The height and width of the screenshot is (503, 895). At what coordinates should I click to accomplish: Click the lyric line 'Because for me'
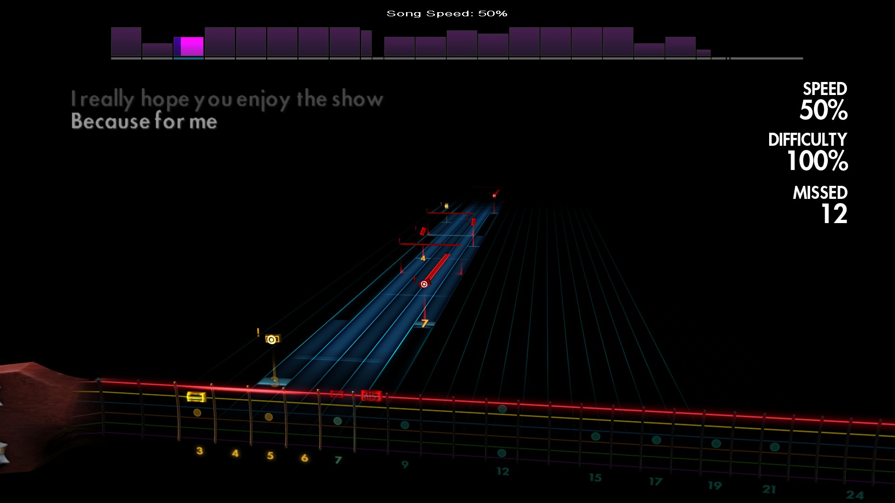pyautogui.click(x=144, y=122)
